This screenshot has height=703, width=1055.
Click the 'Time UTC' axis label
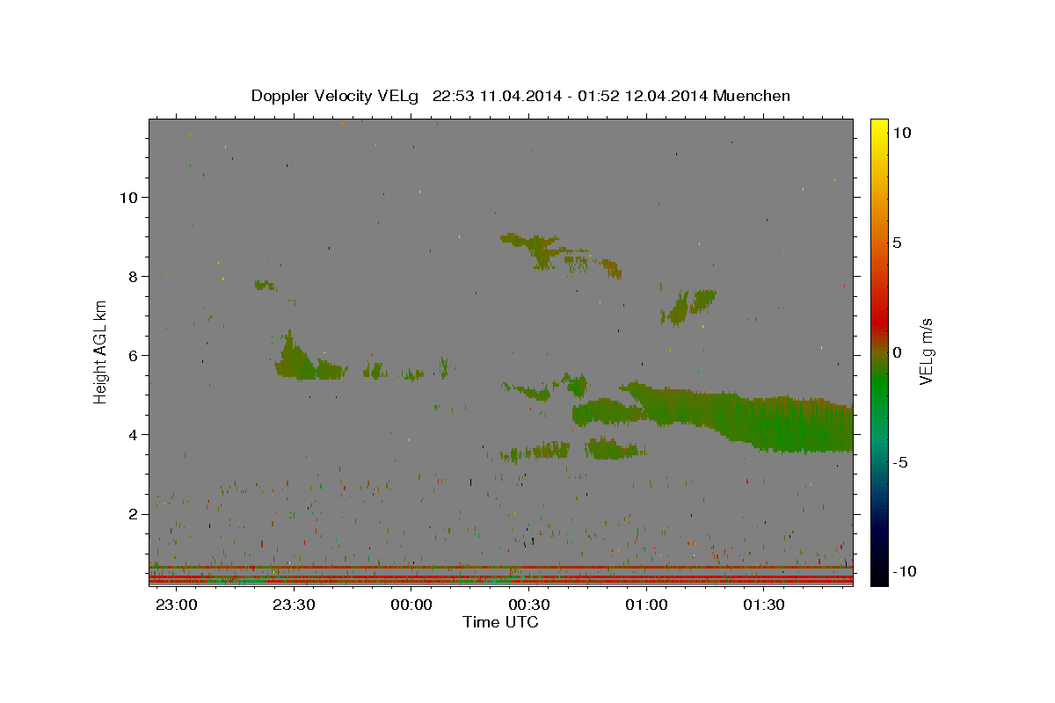pyautogui.click(x=500, y=622)
